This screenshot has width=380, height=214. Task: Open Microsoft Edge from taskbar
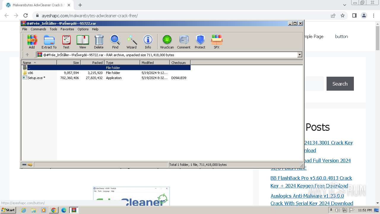pyautogui.click(x=64, y=210)
